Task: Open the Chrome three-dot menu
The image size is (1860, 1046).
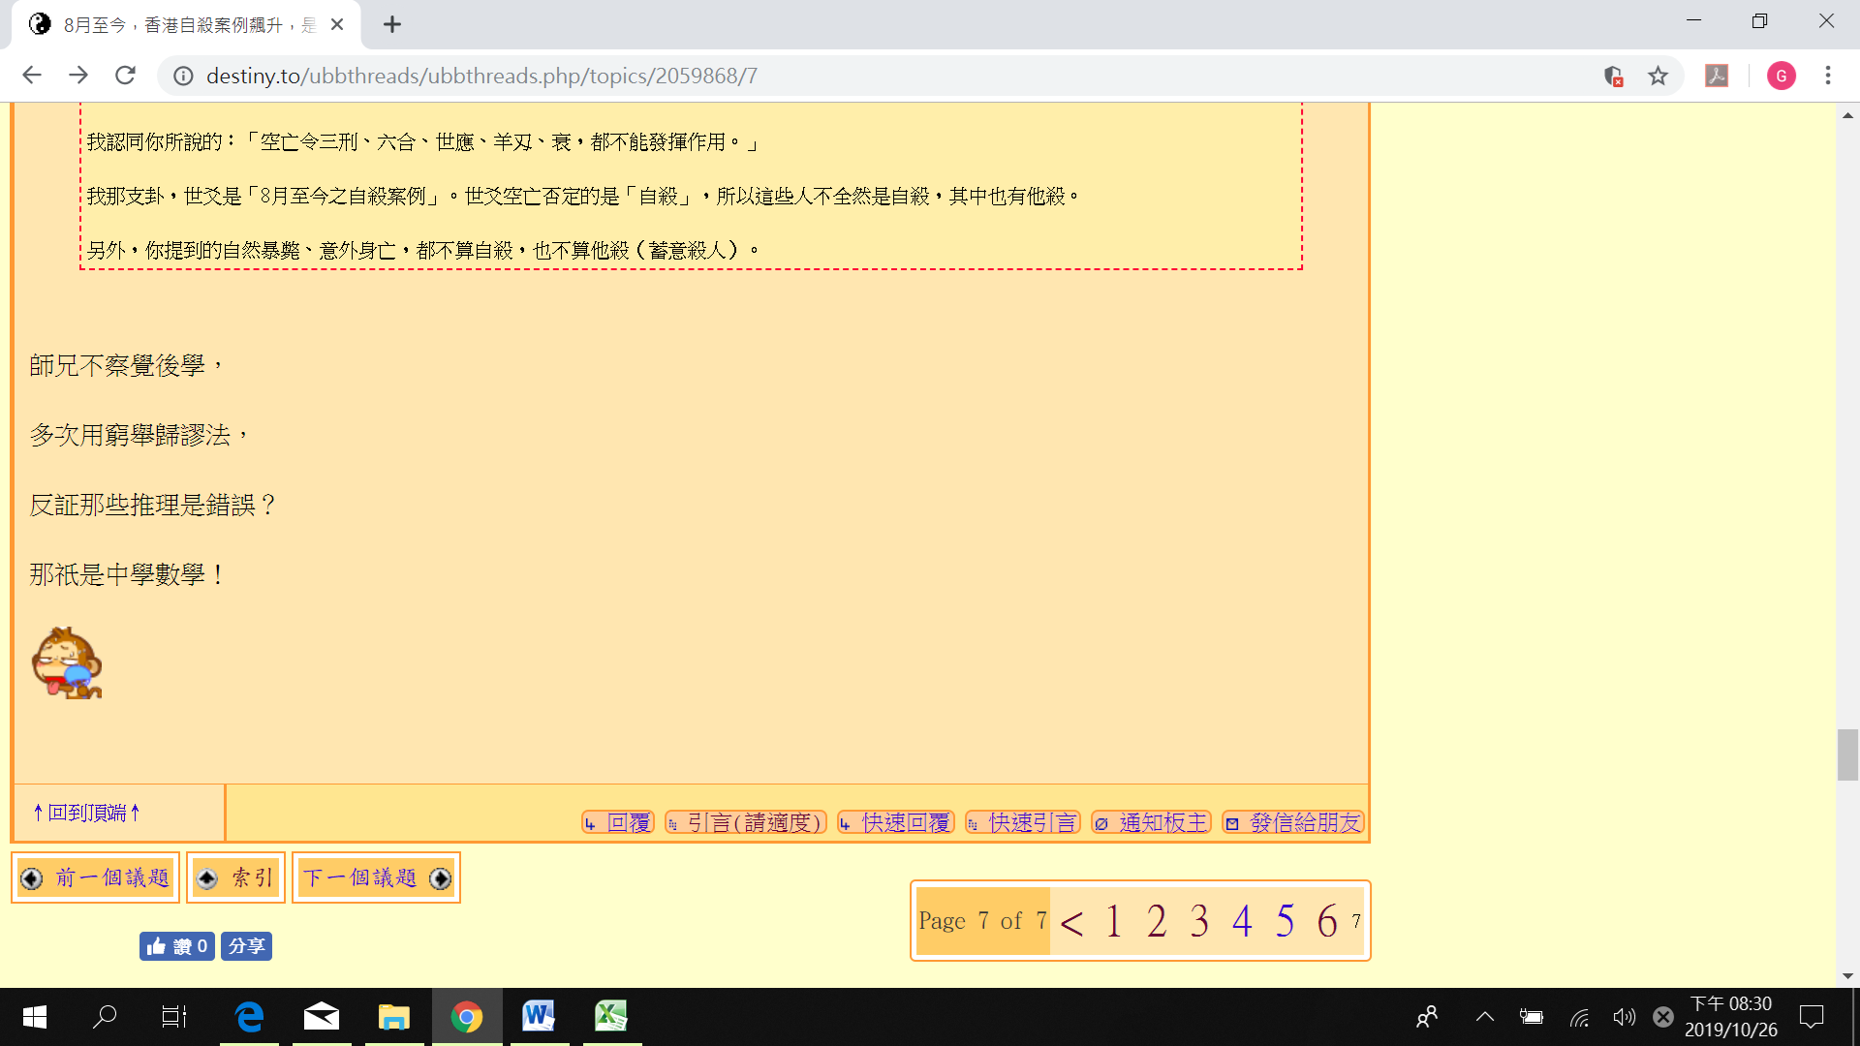Action: tap(1828, 76)
